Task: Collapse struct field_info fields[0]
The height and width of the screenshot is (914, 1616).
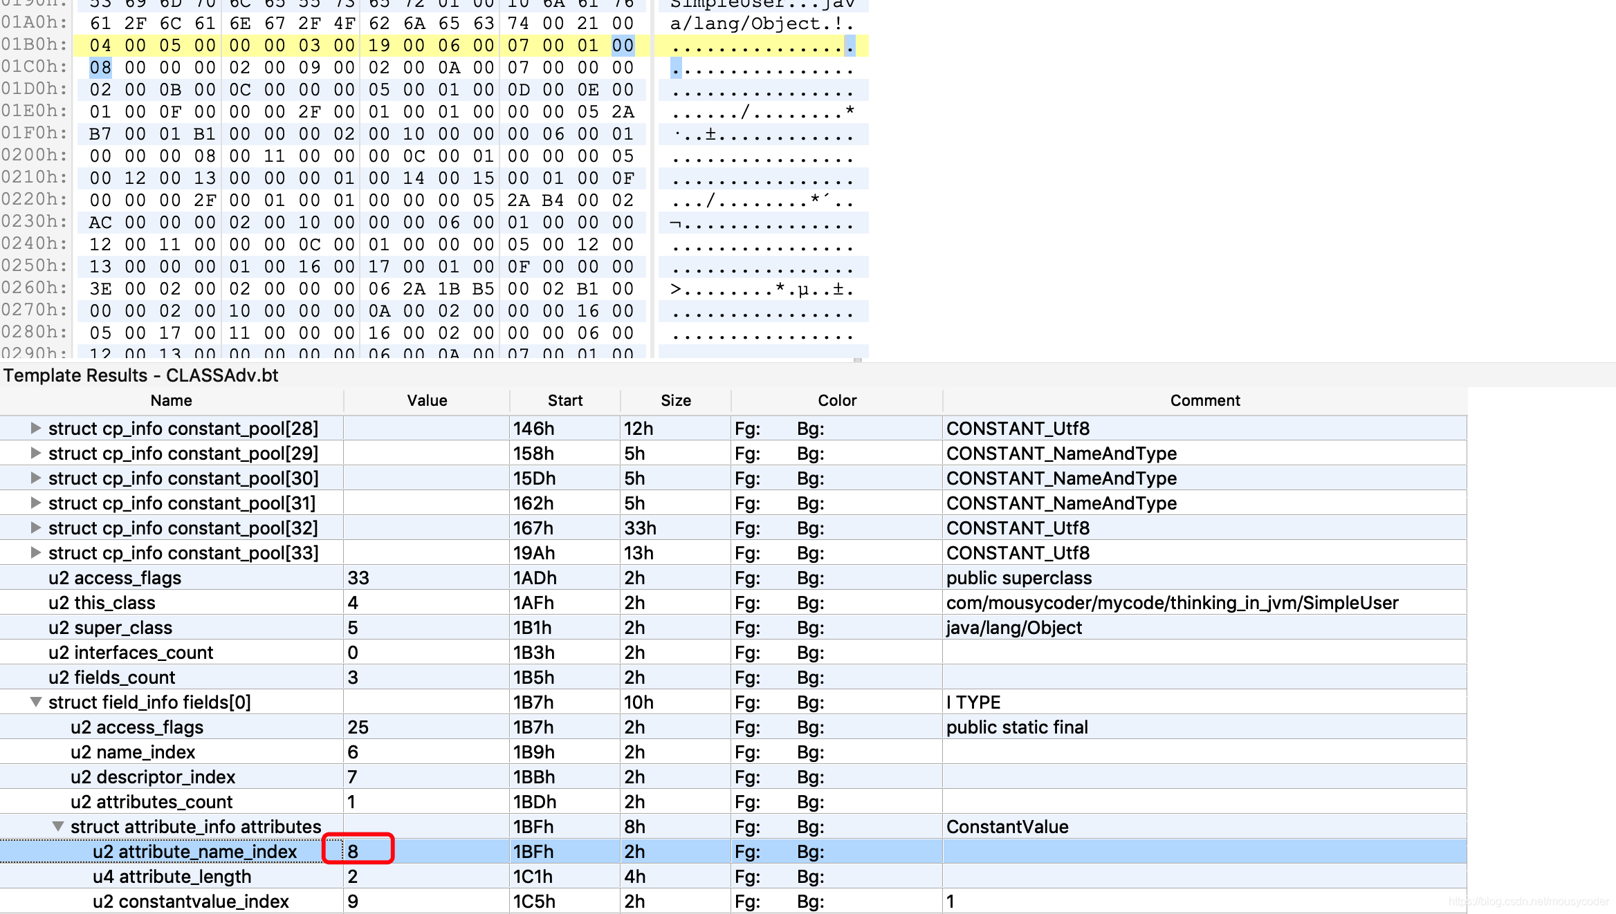Action: tap(36, 702)
